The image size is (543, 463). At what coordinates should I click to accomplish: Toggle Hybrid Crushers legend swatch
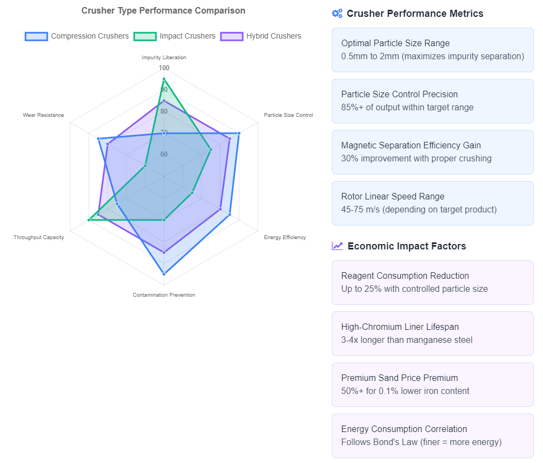click(232, 36)
